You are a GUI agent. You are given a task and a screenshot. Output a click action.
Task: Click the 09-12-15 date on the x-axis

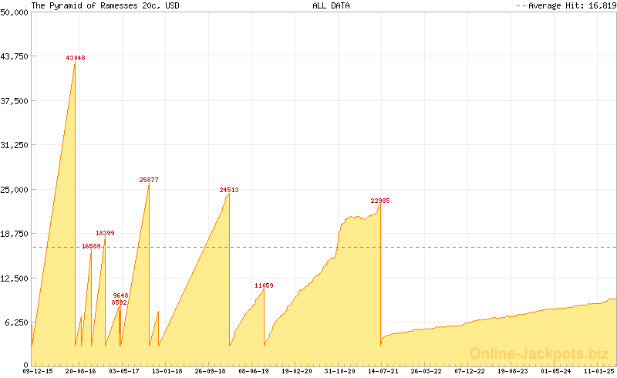pyautogui.click(x=37, y=371)
